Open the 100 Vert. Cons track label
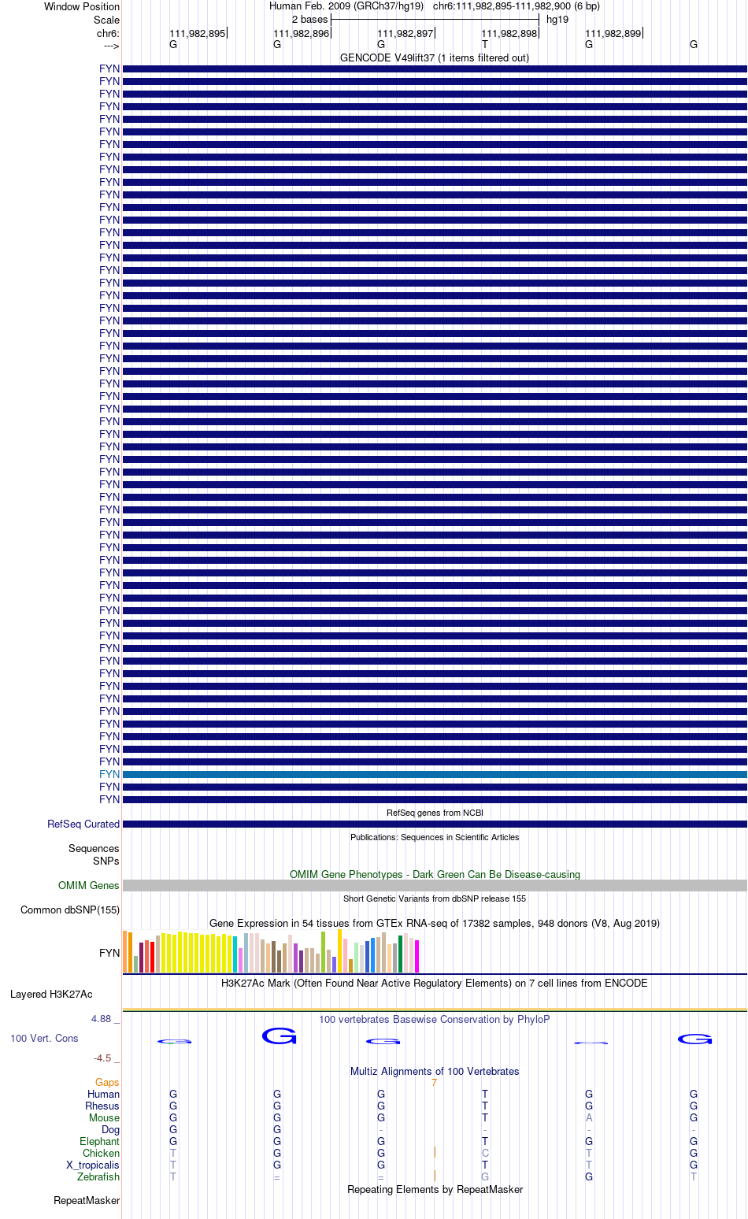 tap(44, 1038)
